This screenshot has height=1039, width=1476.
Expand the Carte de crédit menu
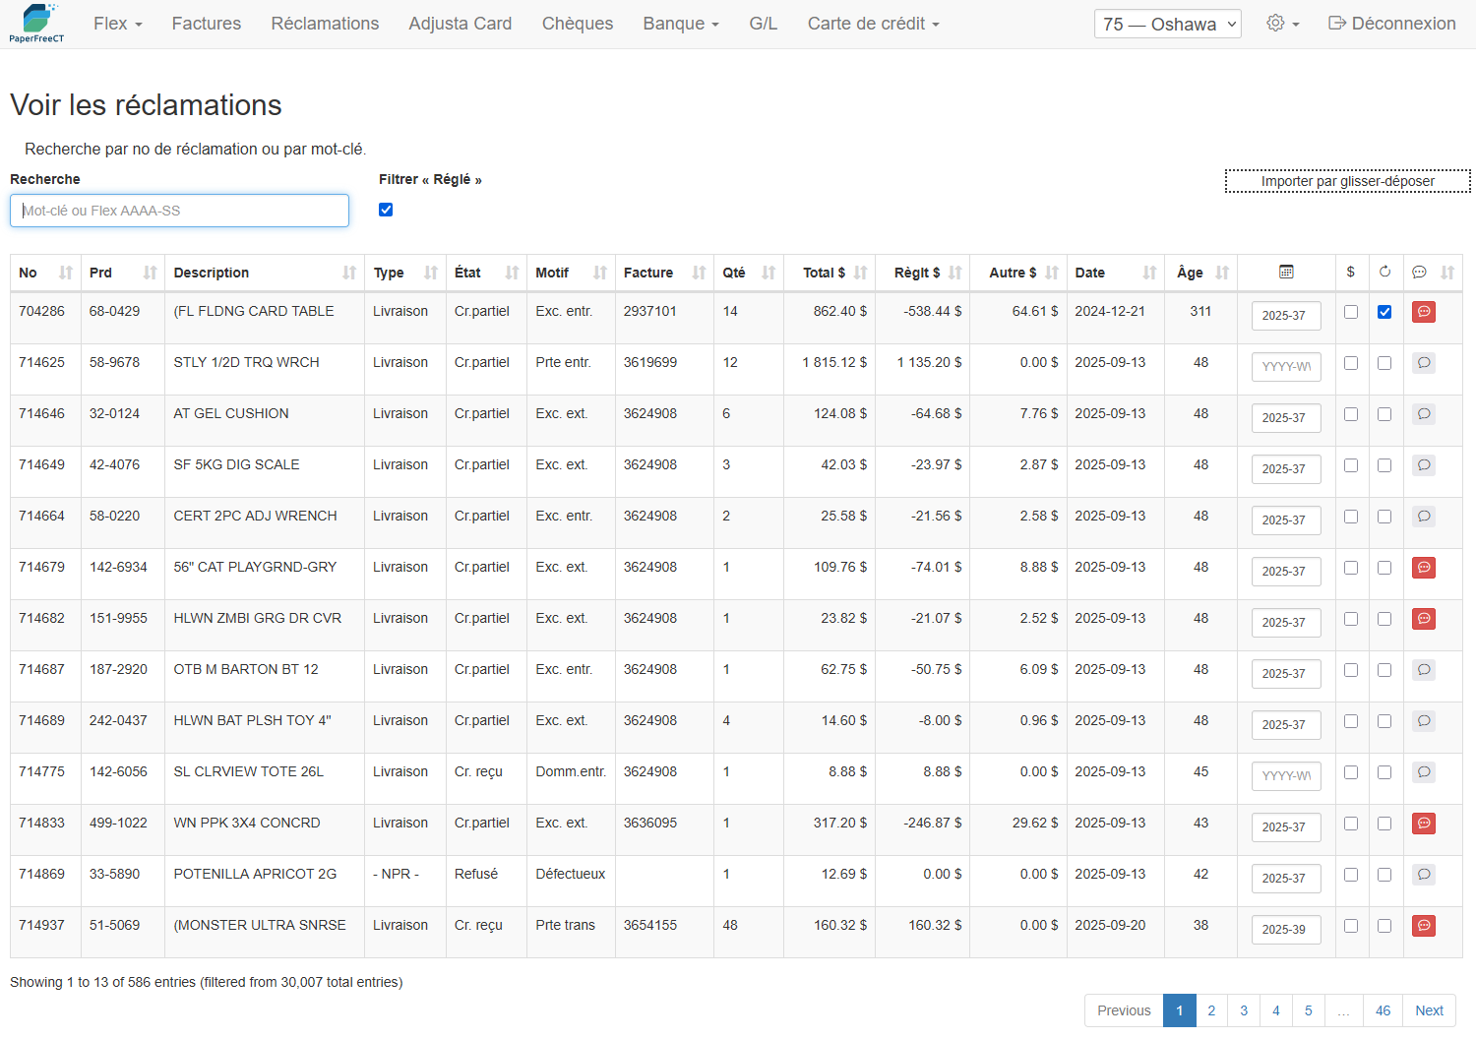(873, 24)
